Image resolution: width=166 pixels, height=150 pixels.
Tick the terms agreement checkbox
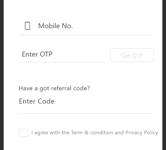(23, 133)
